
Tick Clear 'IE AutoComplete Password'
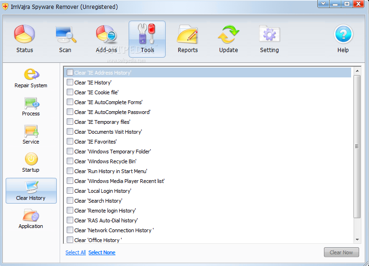(69, 112)
